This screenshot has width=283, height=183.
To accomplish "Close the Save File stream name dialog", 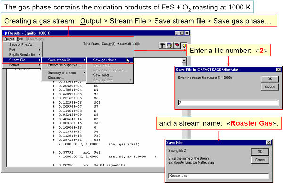I will point(269,143).
